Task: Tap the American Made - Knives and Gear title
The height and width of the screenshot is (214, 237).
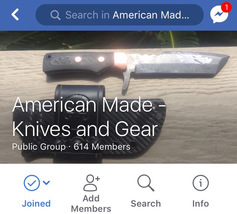Action: click(x=89, y=116)
